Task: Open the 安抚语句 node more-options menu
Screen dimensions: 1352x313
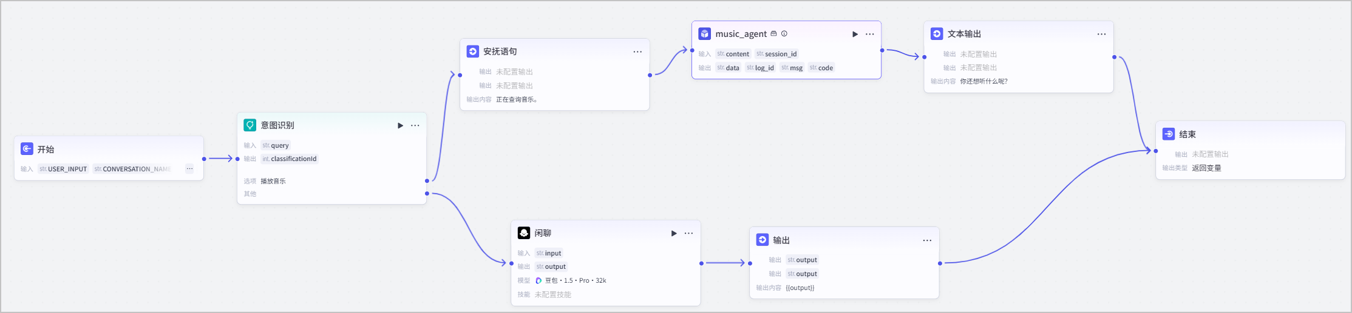Action: (637, 51)
